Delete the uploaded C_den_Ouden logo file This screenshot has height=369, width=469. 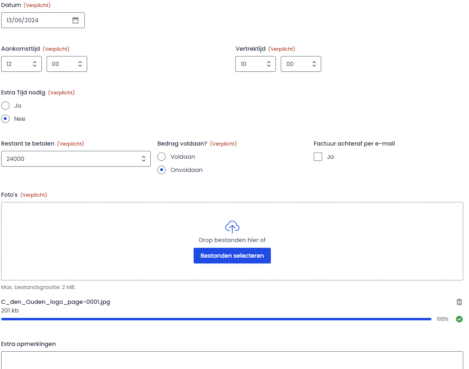459,302
